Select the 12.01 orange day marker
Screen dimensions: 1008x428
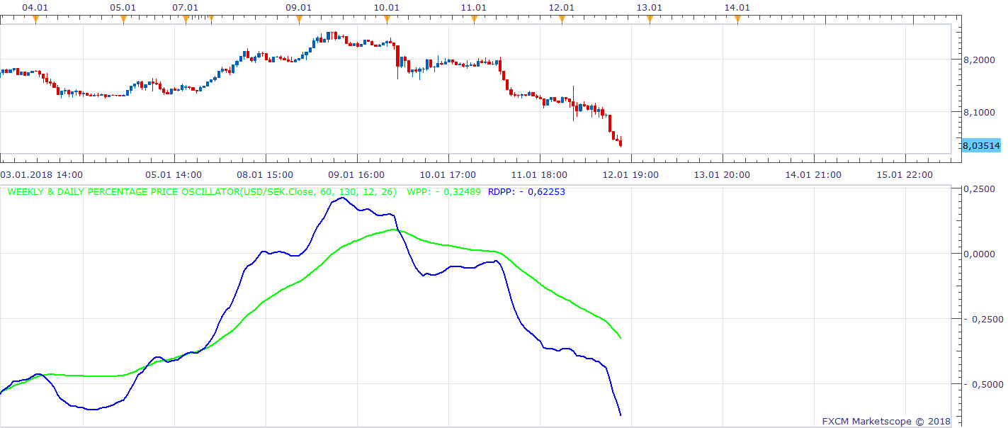[562, 19]
